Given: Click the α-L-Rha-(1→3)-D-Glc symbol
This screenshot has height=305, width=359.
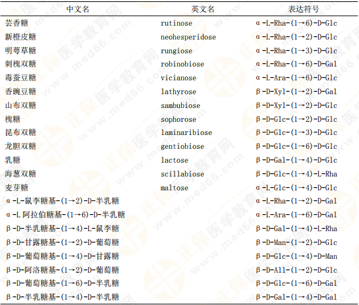Looking at the screenshot, I should 296,50.
